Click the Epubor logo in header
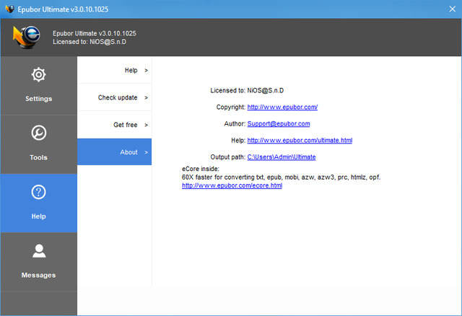 pyautogui.click(x=26, y=38)
